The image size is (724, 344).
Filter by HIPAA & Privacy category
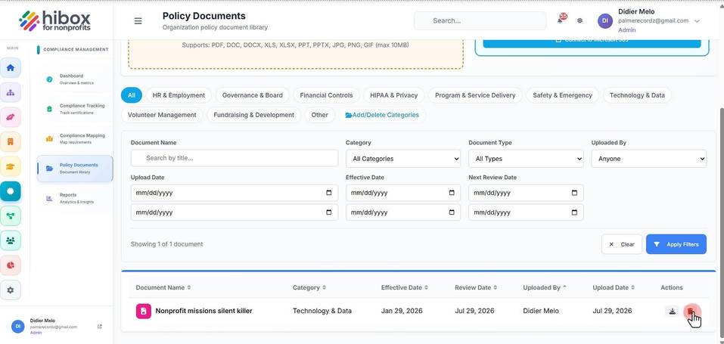click(x=394, y=95)
